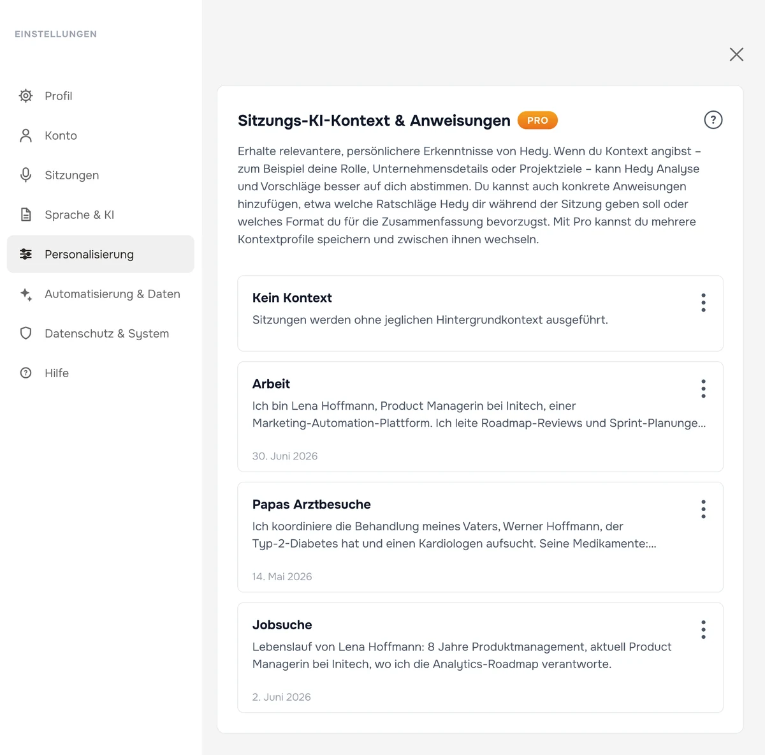Click the date 30. Juni 2026

click(x=285, y=456)
